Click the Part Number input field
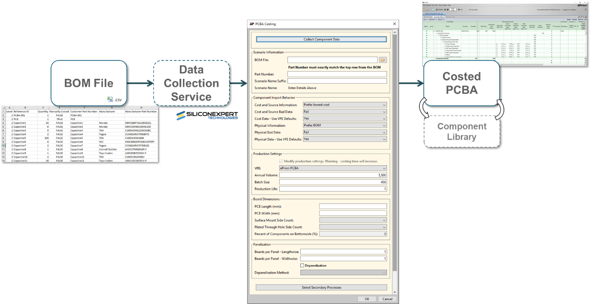Screen dimensions: 591x304 [x=337, y=74]
